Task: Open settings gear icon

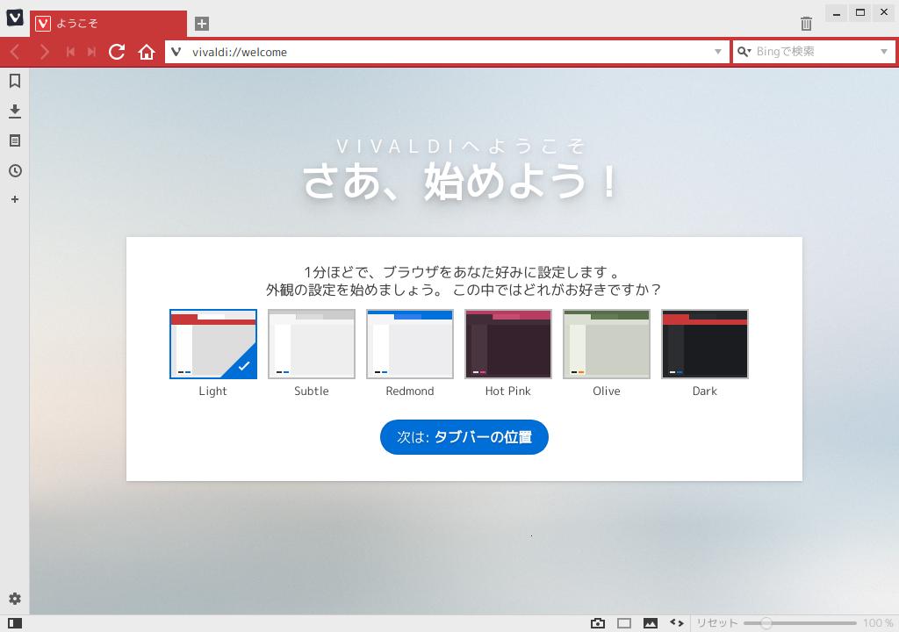Action: 15,599
